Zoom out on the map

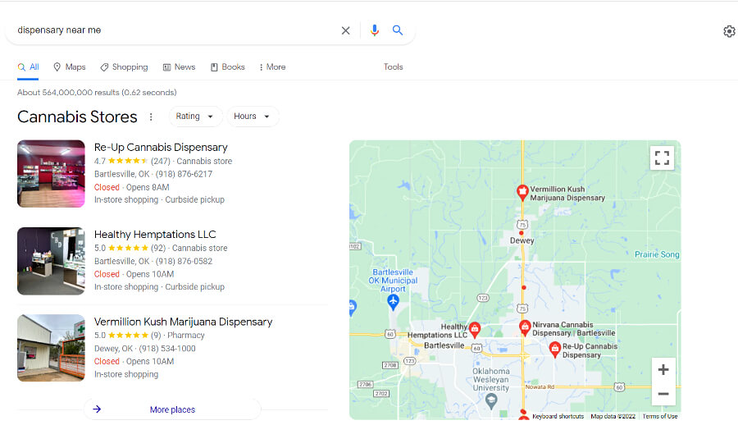[x=663, y=394]
